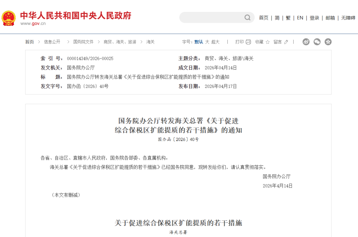
Task: Click the 打印 print label
Action: pos(240,42)
